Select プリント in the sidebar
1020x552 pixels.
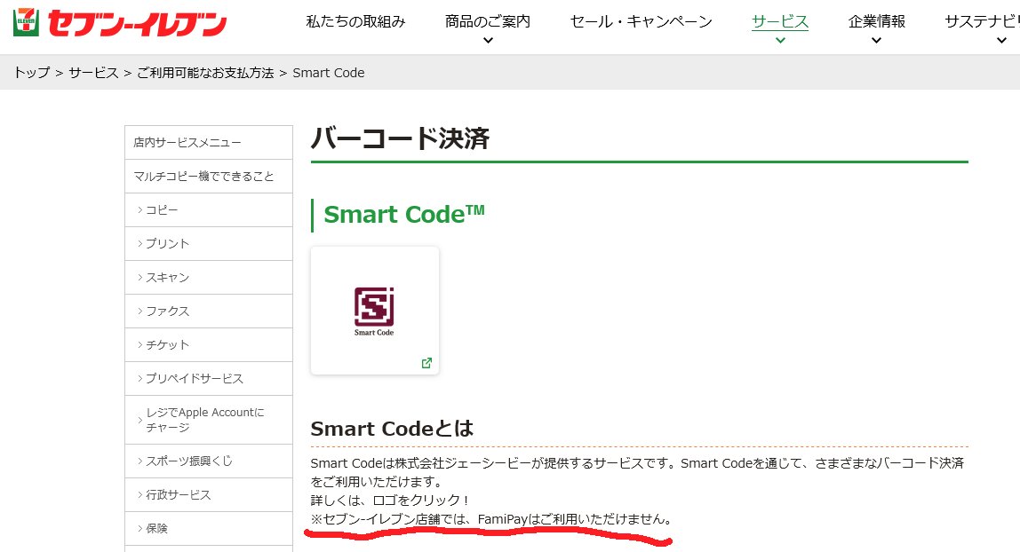(x=209, y=243)
